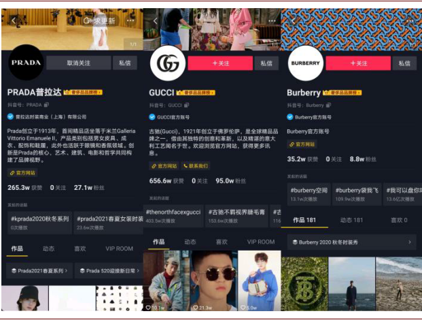Expand the Prada2021春夏系列 collection
This screenshot has width=422, height=320.
[39, 270]
